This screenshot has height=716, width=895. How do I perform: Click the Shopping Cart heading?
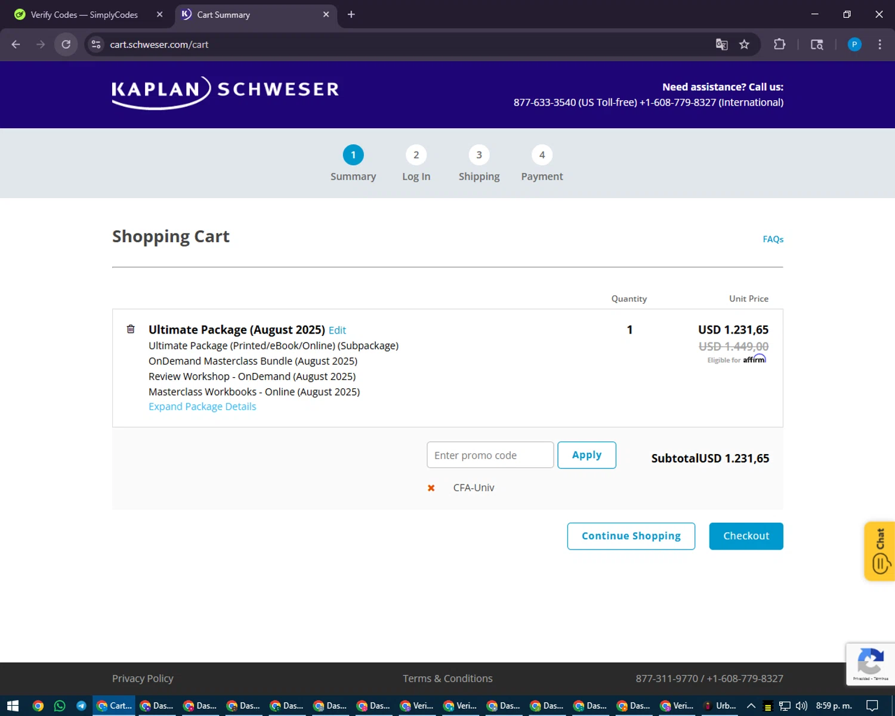pos(171,236)
